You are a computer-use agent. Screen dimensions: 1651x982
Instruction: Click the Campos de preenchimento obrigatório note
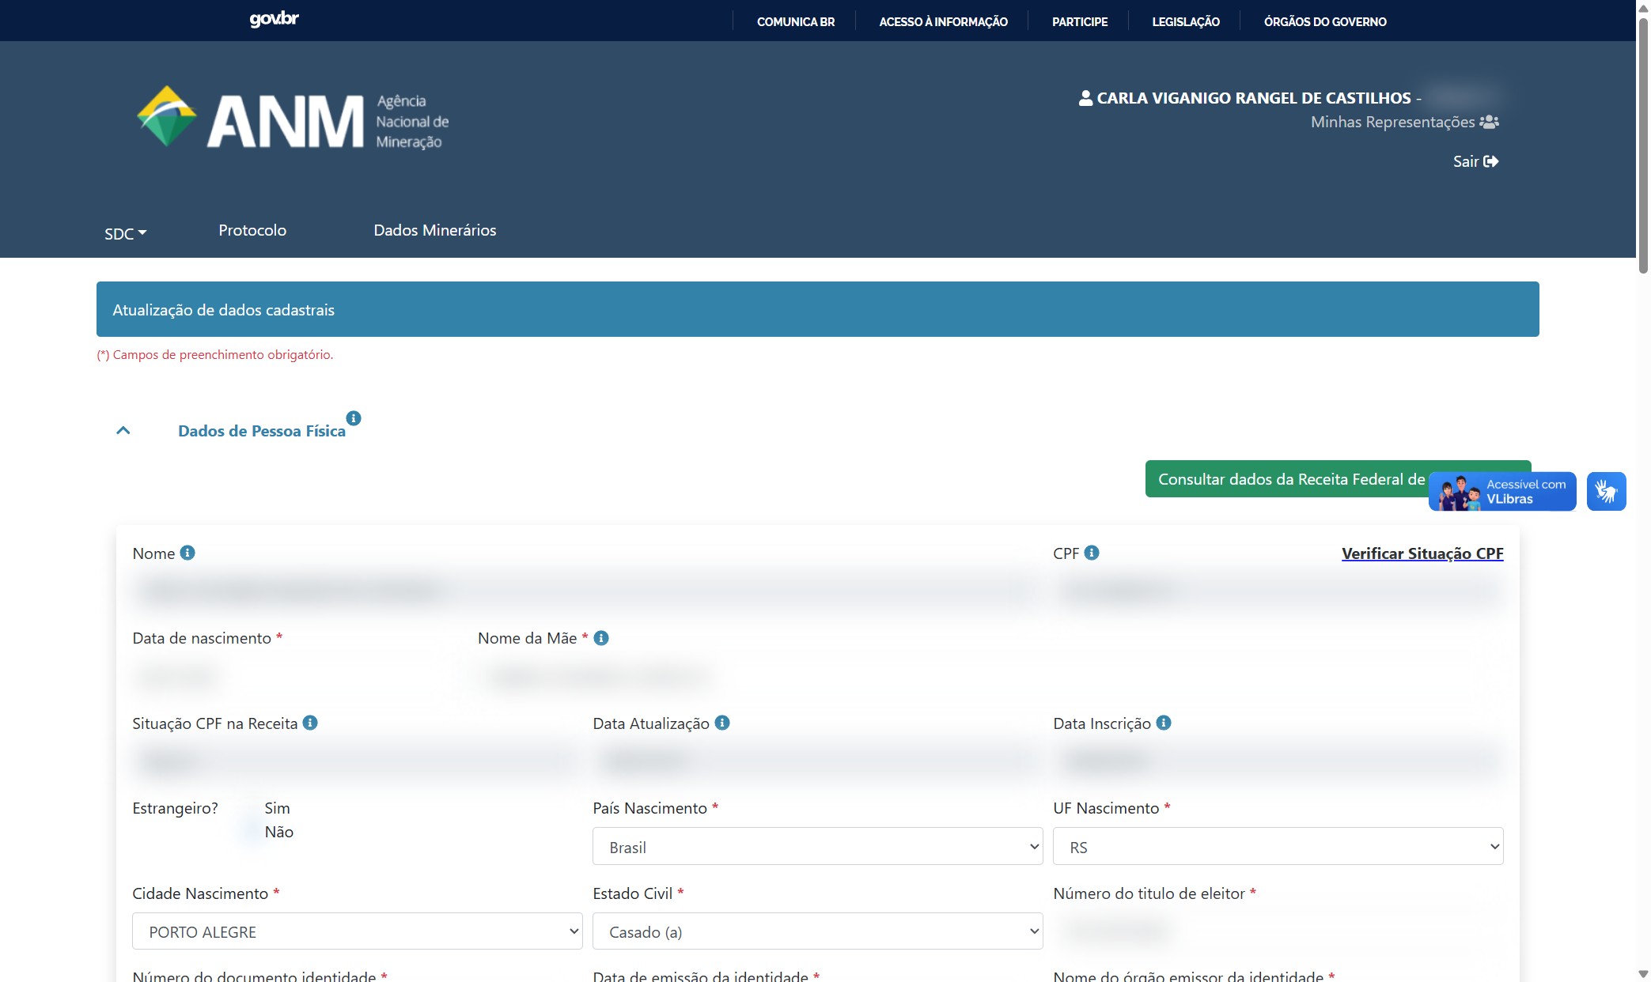[215, 355]
